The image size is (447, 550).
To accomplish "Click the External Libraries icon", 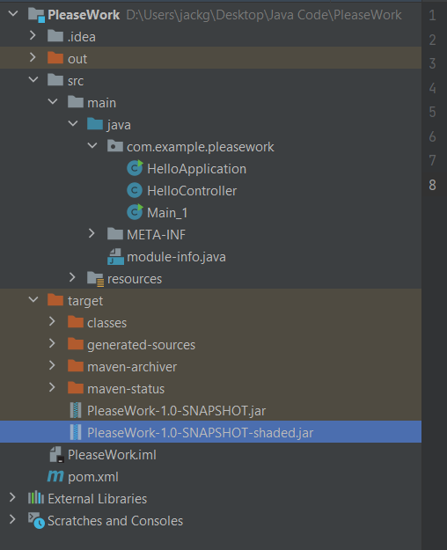I will click(36, 498).
